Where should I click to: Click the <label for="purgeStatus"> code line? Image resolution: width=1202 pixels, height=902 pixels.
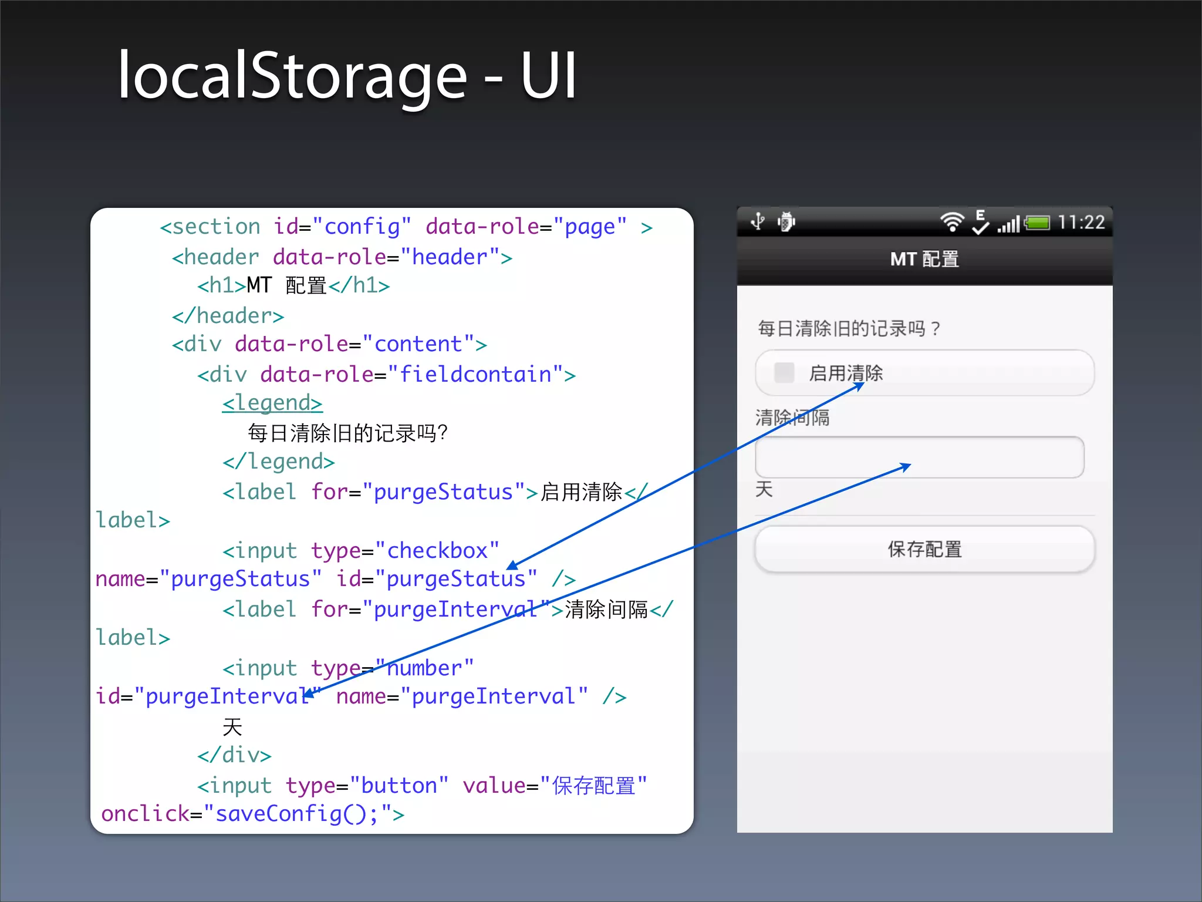coord(435,492)
